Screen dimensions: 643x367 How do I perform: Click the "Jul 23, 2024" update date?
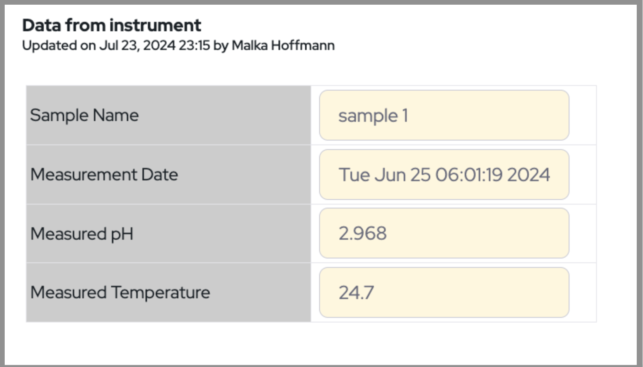click(137, 46)
